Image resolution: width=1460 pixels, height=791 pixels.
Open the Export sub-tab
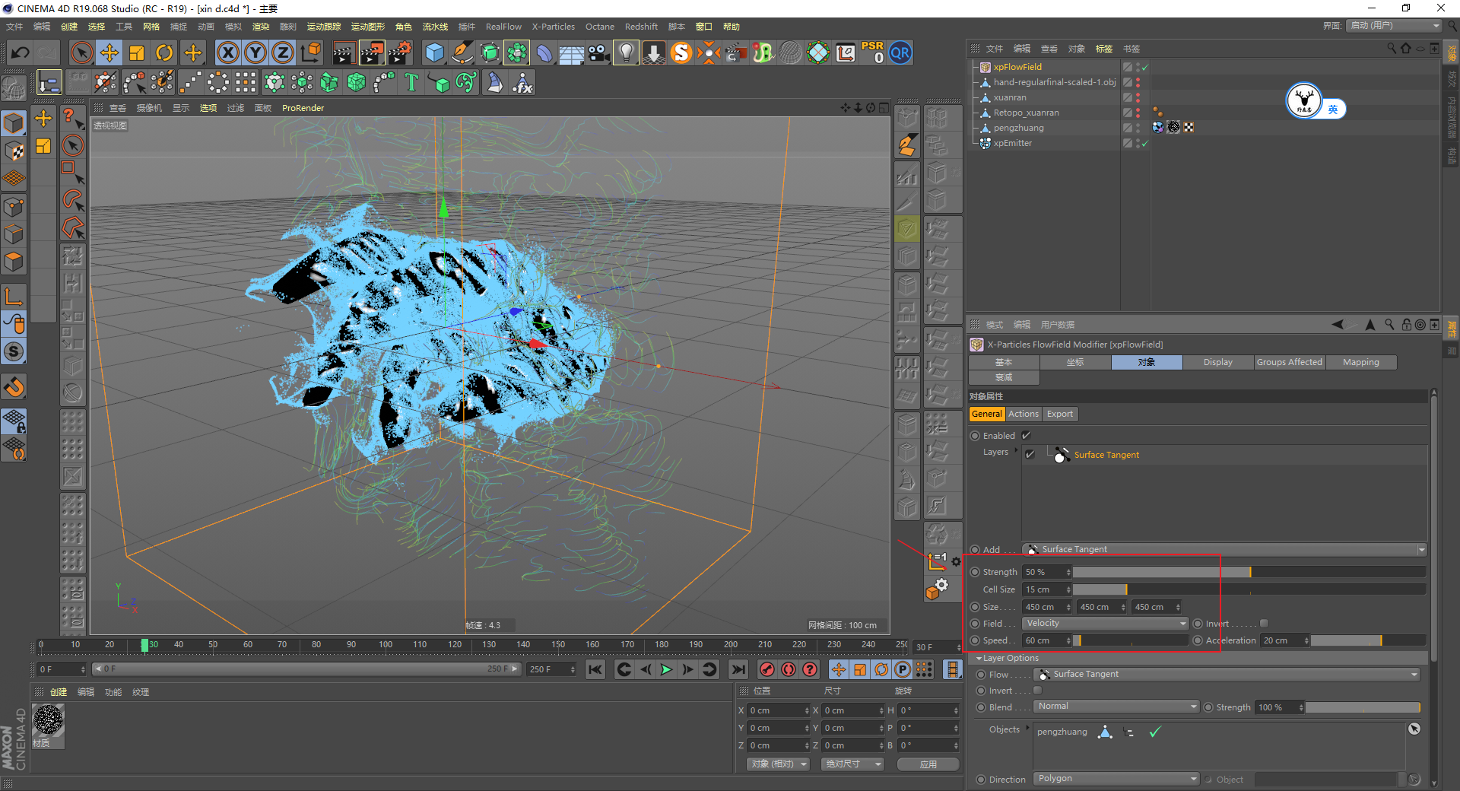coord(1059,414)
